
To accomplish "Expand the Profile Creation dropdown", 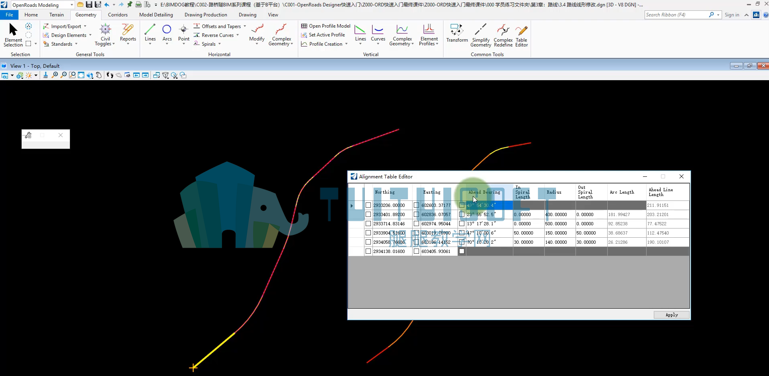I will [x=346, y=44].
